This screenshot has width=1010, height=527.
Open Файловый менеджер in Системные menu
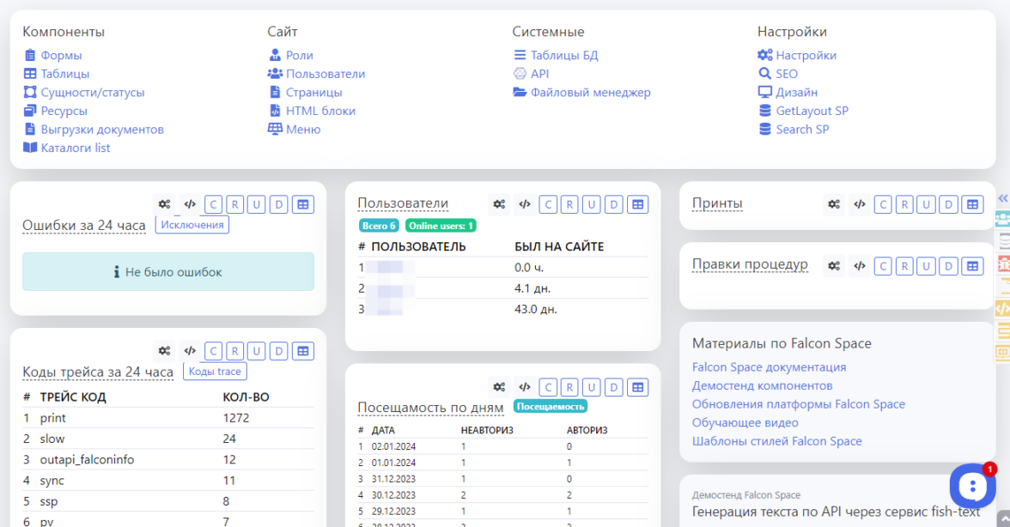[590, 93]
